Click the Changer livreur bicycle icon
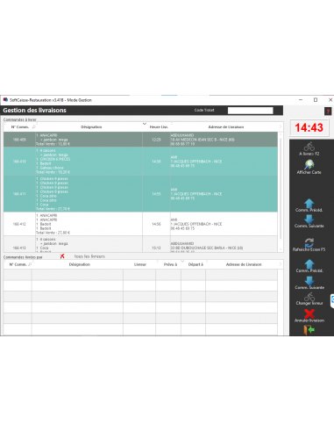This screenshot has width=334, height=432. click(x=309, y=297)
